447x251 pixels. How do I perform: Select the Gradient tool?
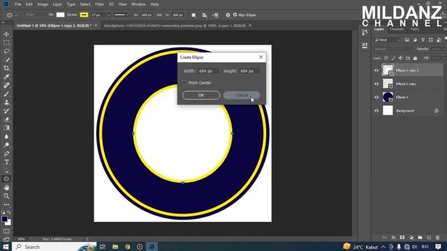pyautogui.click(x=6, y=128)
